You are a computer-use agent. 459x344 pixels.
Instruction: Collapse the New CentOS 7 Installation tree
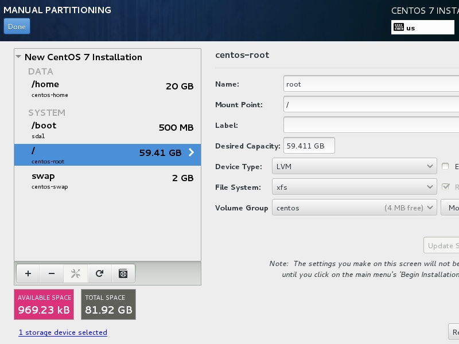click(x=18, y=57)
